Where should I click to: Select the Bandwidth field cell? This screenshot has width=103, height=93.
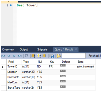coord(14,77)
